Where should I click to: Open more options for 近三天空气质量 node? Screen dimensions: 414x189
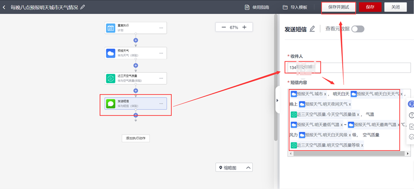pyautogui.click(x=161, y=78)
